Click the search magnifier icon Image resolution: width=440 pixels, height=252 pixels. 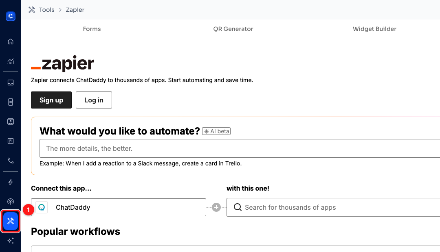pyautogui.click(x=238, y=207)
